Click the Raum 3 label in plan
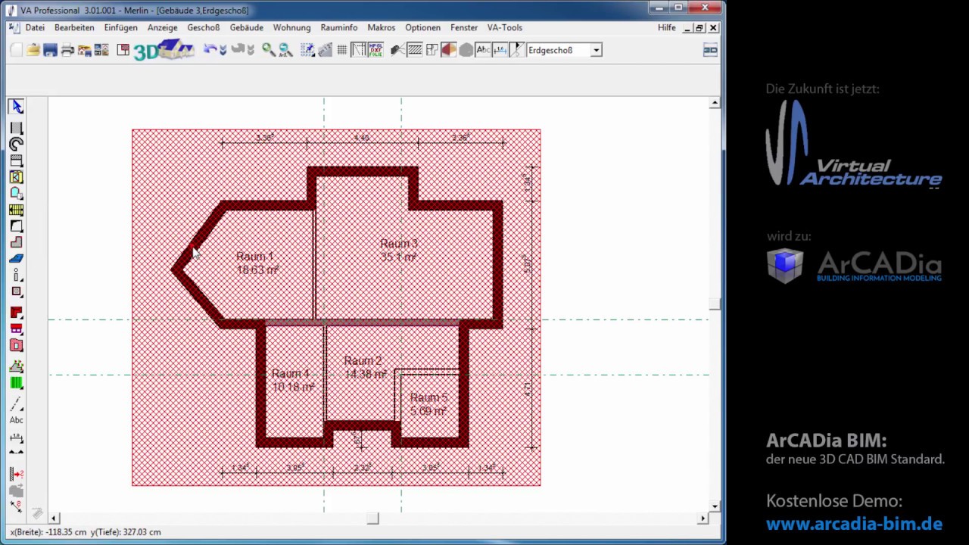Viewport: 969px width, 545px height. click(x=399, y=244)
